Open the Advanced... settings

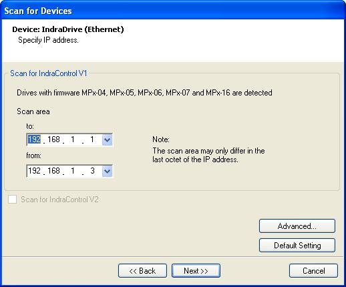tap(297, 226)
